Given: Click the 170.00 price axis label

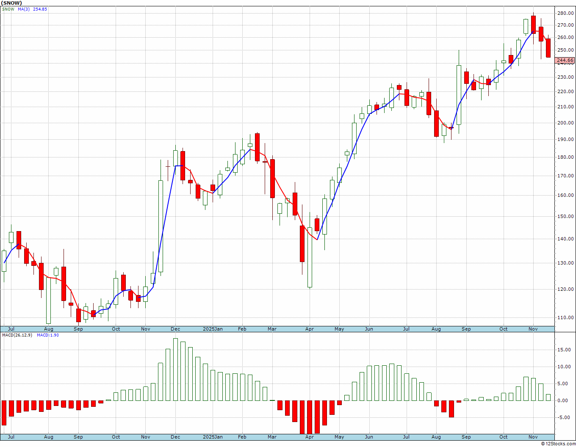Looking at the screenshot, I should [566, 176].
